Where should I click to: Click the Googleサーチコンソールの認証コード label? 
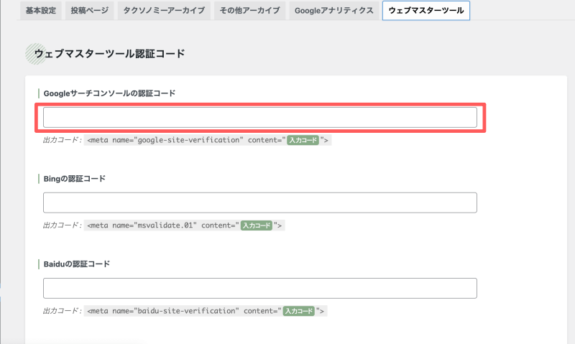(109, 93)
